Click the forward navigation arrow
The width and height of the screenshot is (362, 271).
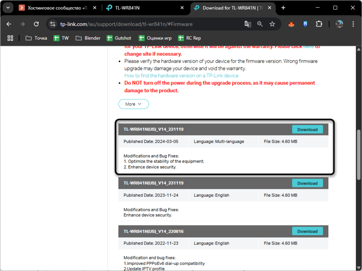coord(22,24)
